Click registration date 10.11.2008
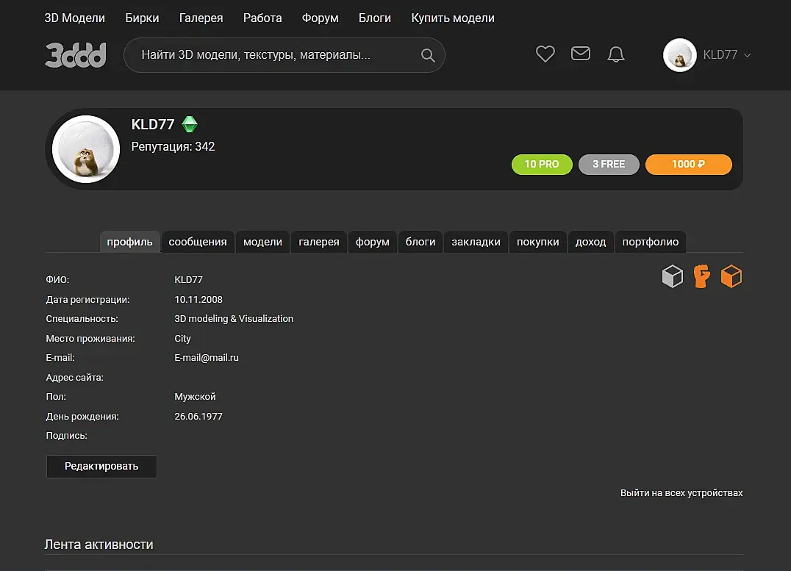The image size is (791, 571). 198,300
